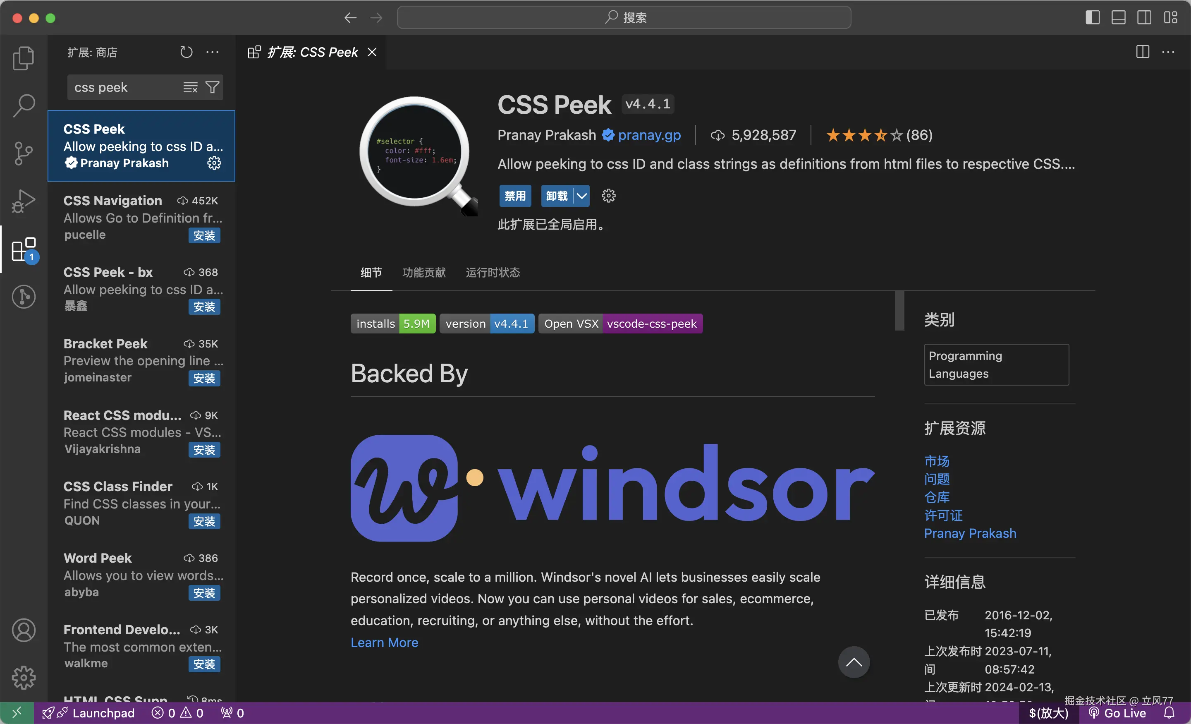The height and width of the screenshot is (724, 1191).
Task: Install the Bracket Peek extension
Action: (204, 378)
